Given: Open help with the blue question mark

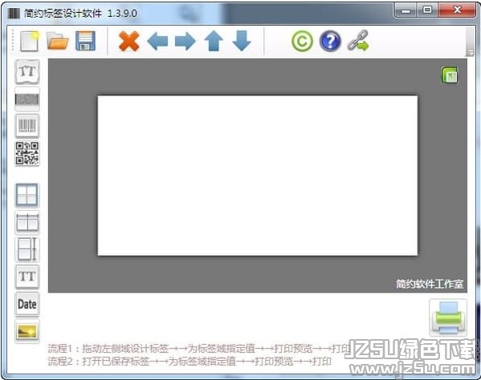Looking at the screenshot, I should click(330, 41).
